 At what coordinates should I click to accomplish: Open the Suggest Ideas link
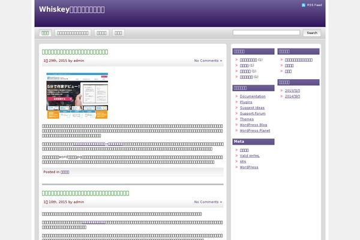coord(252,108)
